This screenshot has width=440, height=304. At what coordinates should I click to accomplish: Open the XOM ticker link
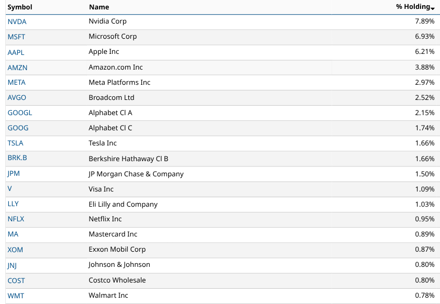point(15,250)
